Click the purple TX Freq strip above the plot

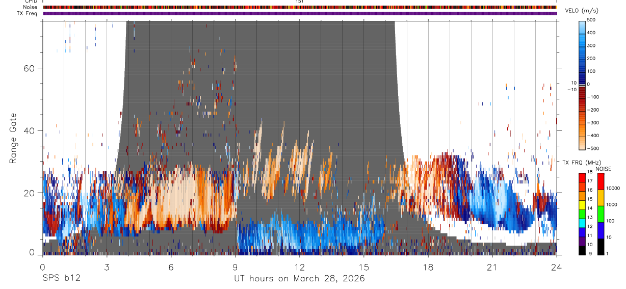[300, 13]
